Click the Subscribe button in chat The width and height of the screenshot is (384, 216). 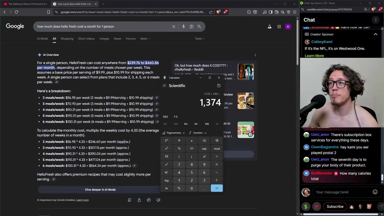tap(335, 206)
